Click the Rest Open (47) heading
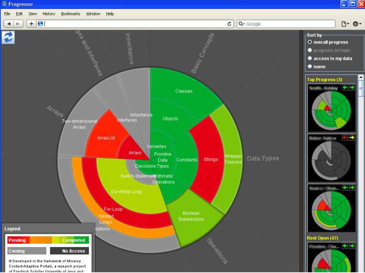Screen dimensions: 365x273 click(x=323, y=238)
